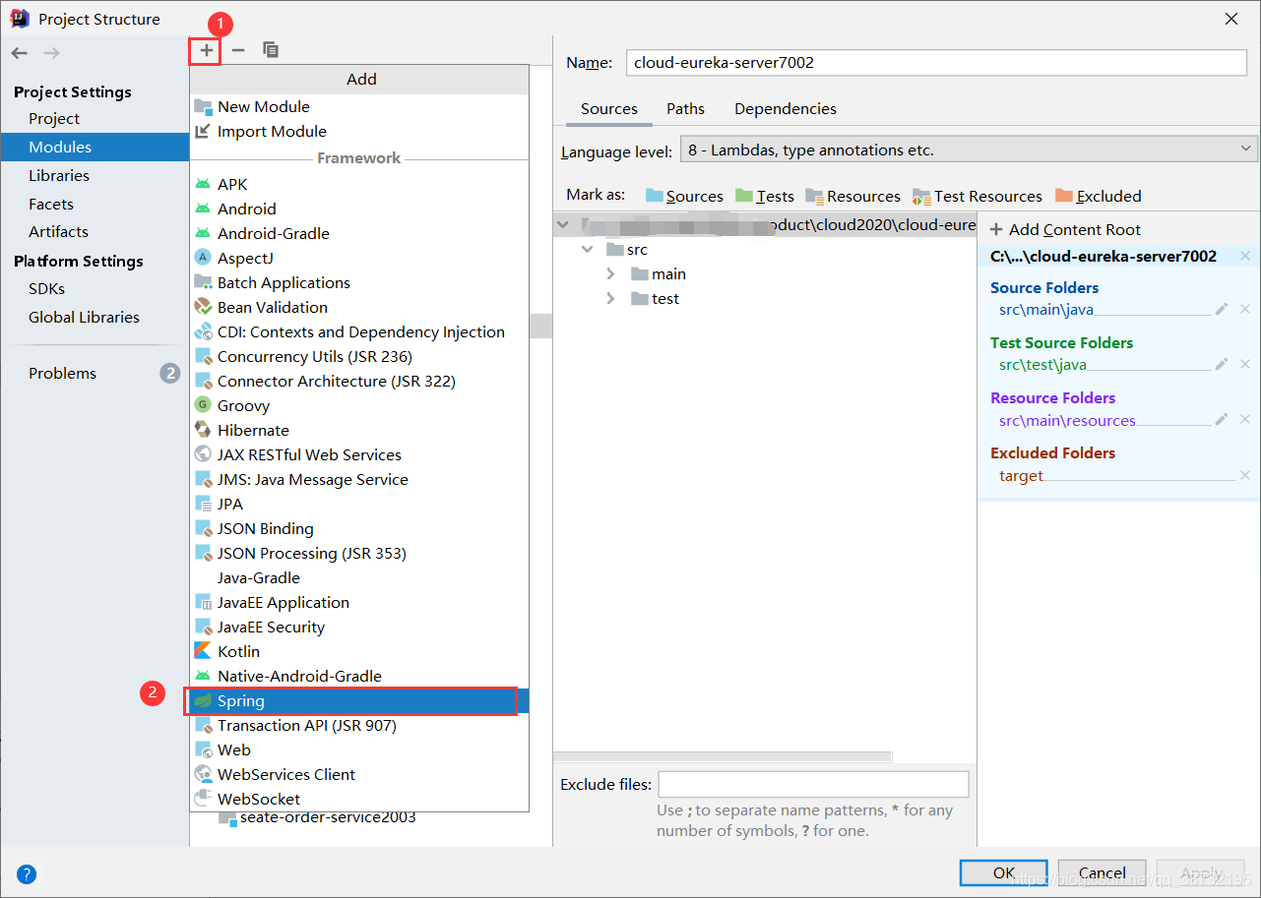Mark as Sources folder icon
The height and width of the screenshot is (898, 1261).
point(655,196)
